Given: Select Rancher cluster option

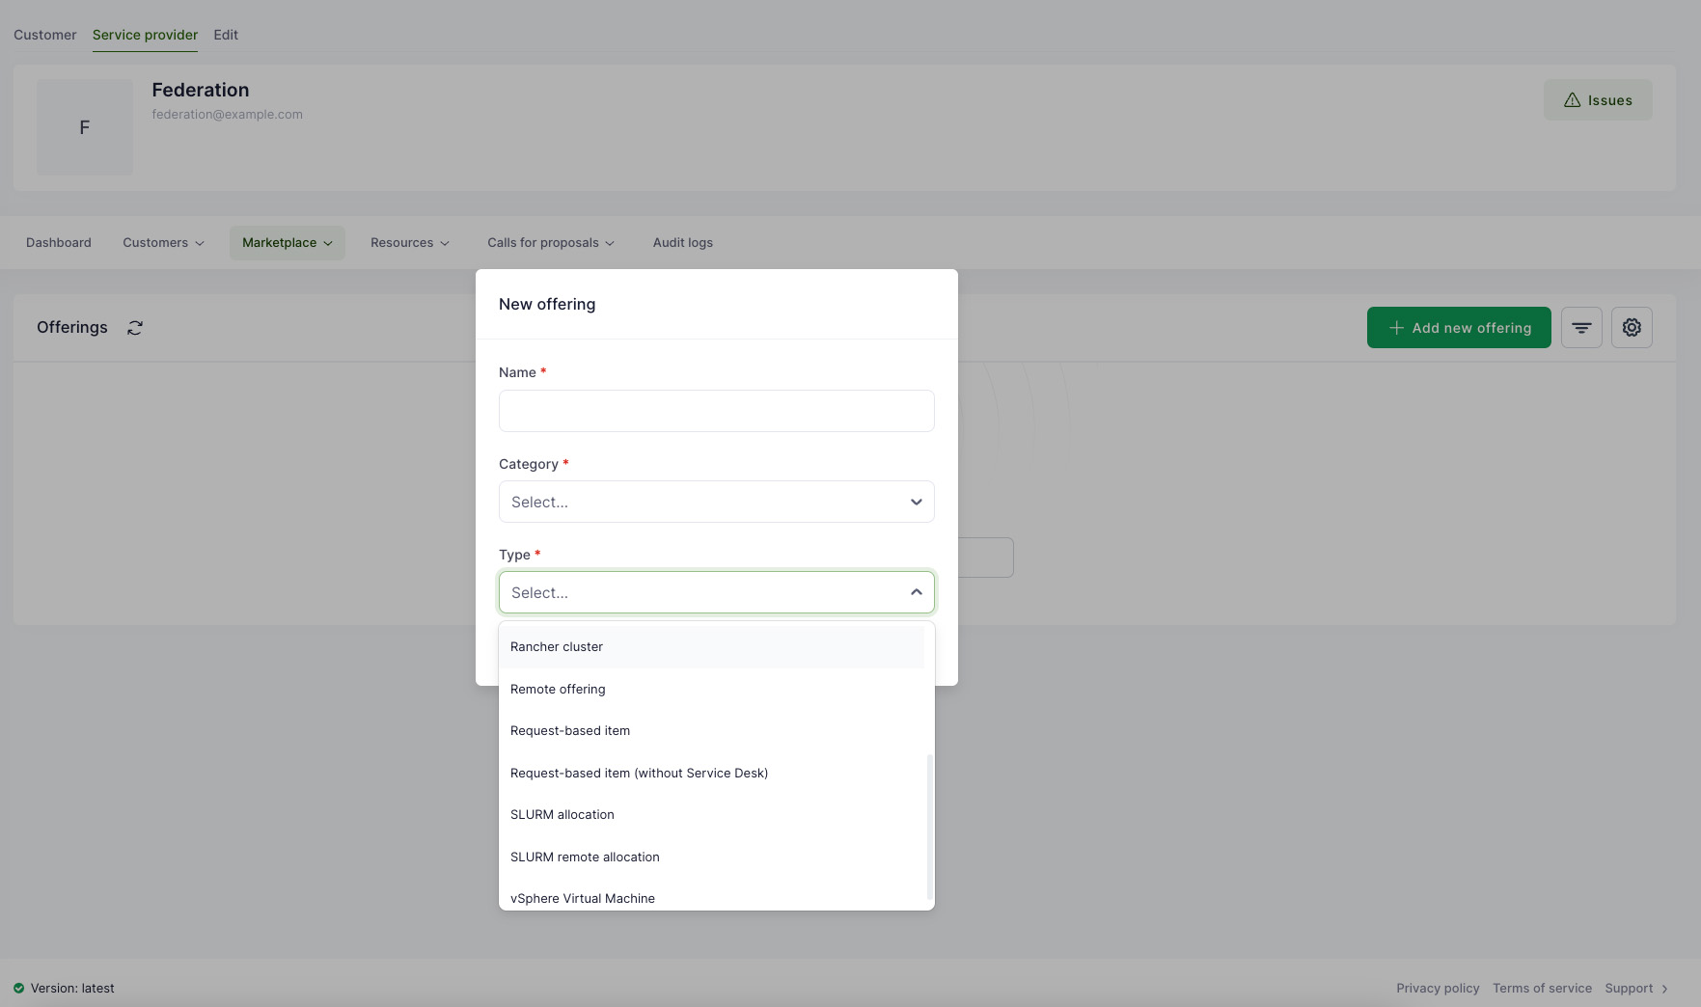Looking at the screenshot, I should (557, 647).
